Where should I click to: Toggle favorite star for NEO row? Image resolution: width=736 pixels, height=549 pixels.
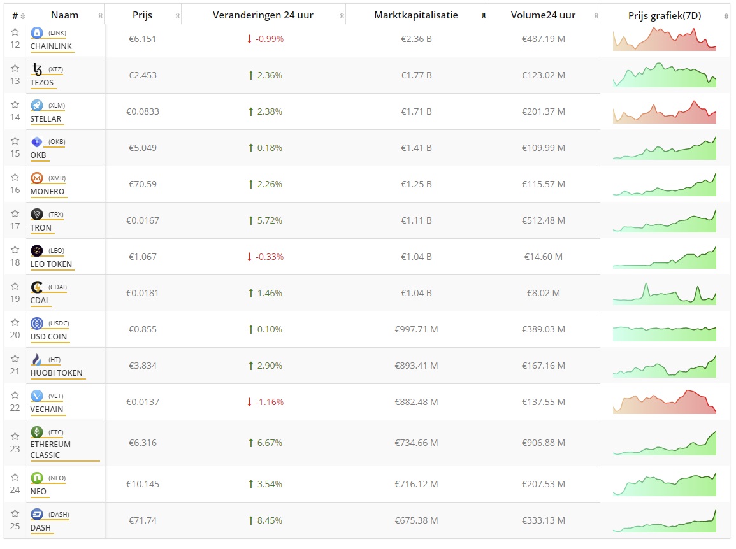click(x=15, y=477)
